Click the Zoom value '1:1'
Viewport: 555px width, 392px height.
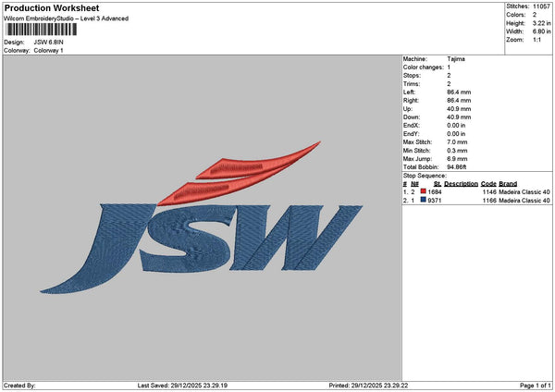pyautogui.click(x=536, y=40)
